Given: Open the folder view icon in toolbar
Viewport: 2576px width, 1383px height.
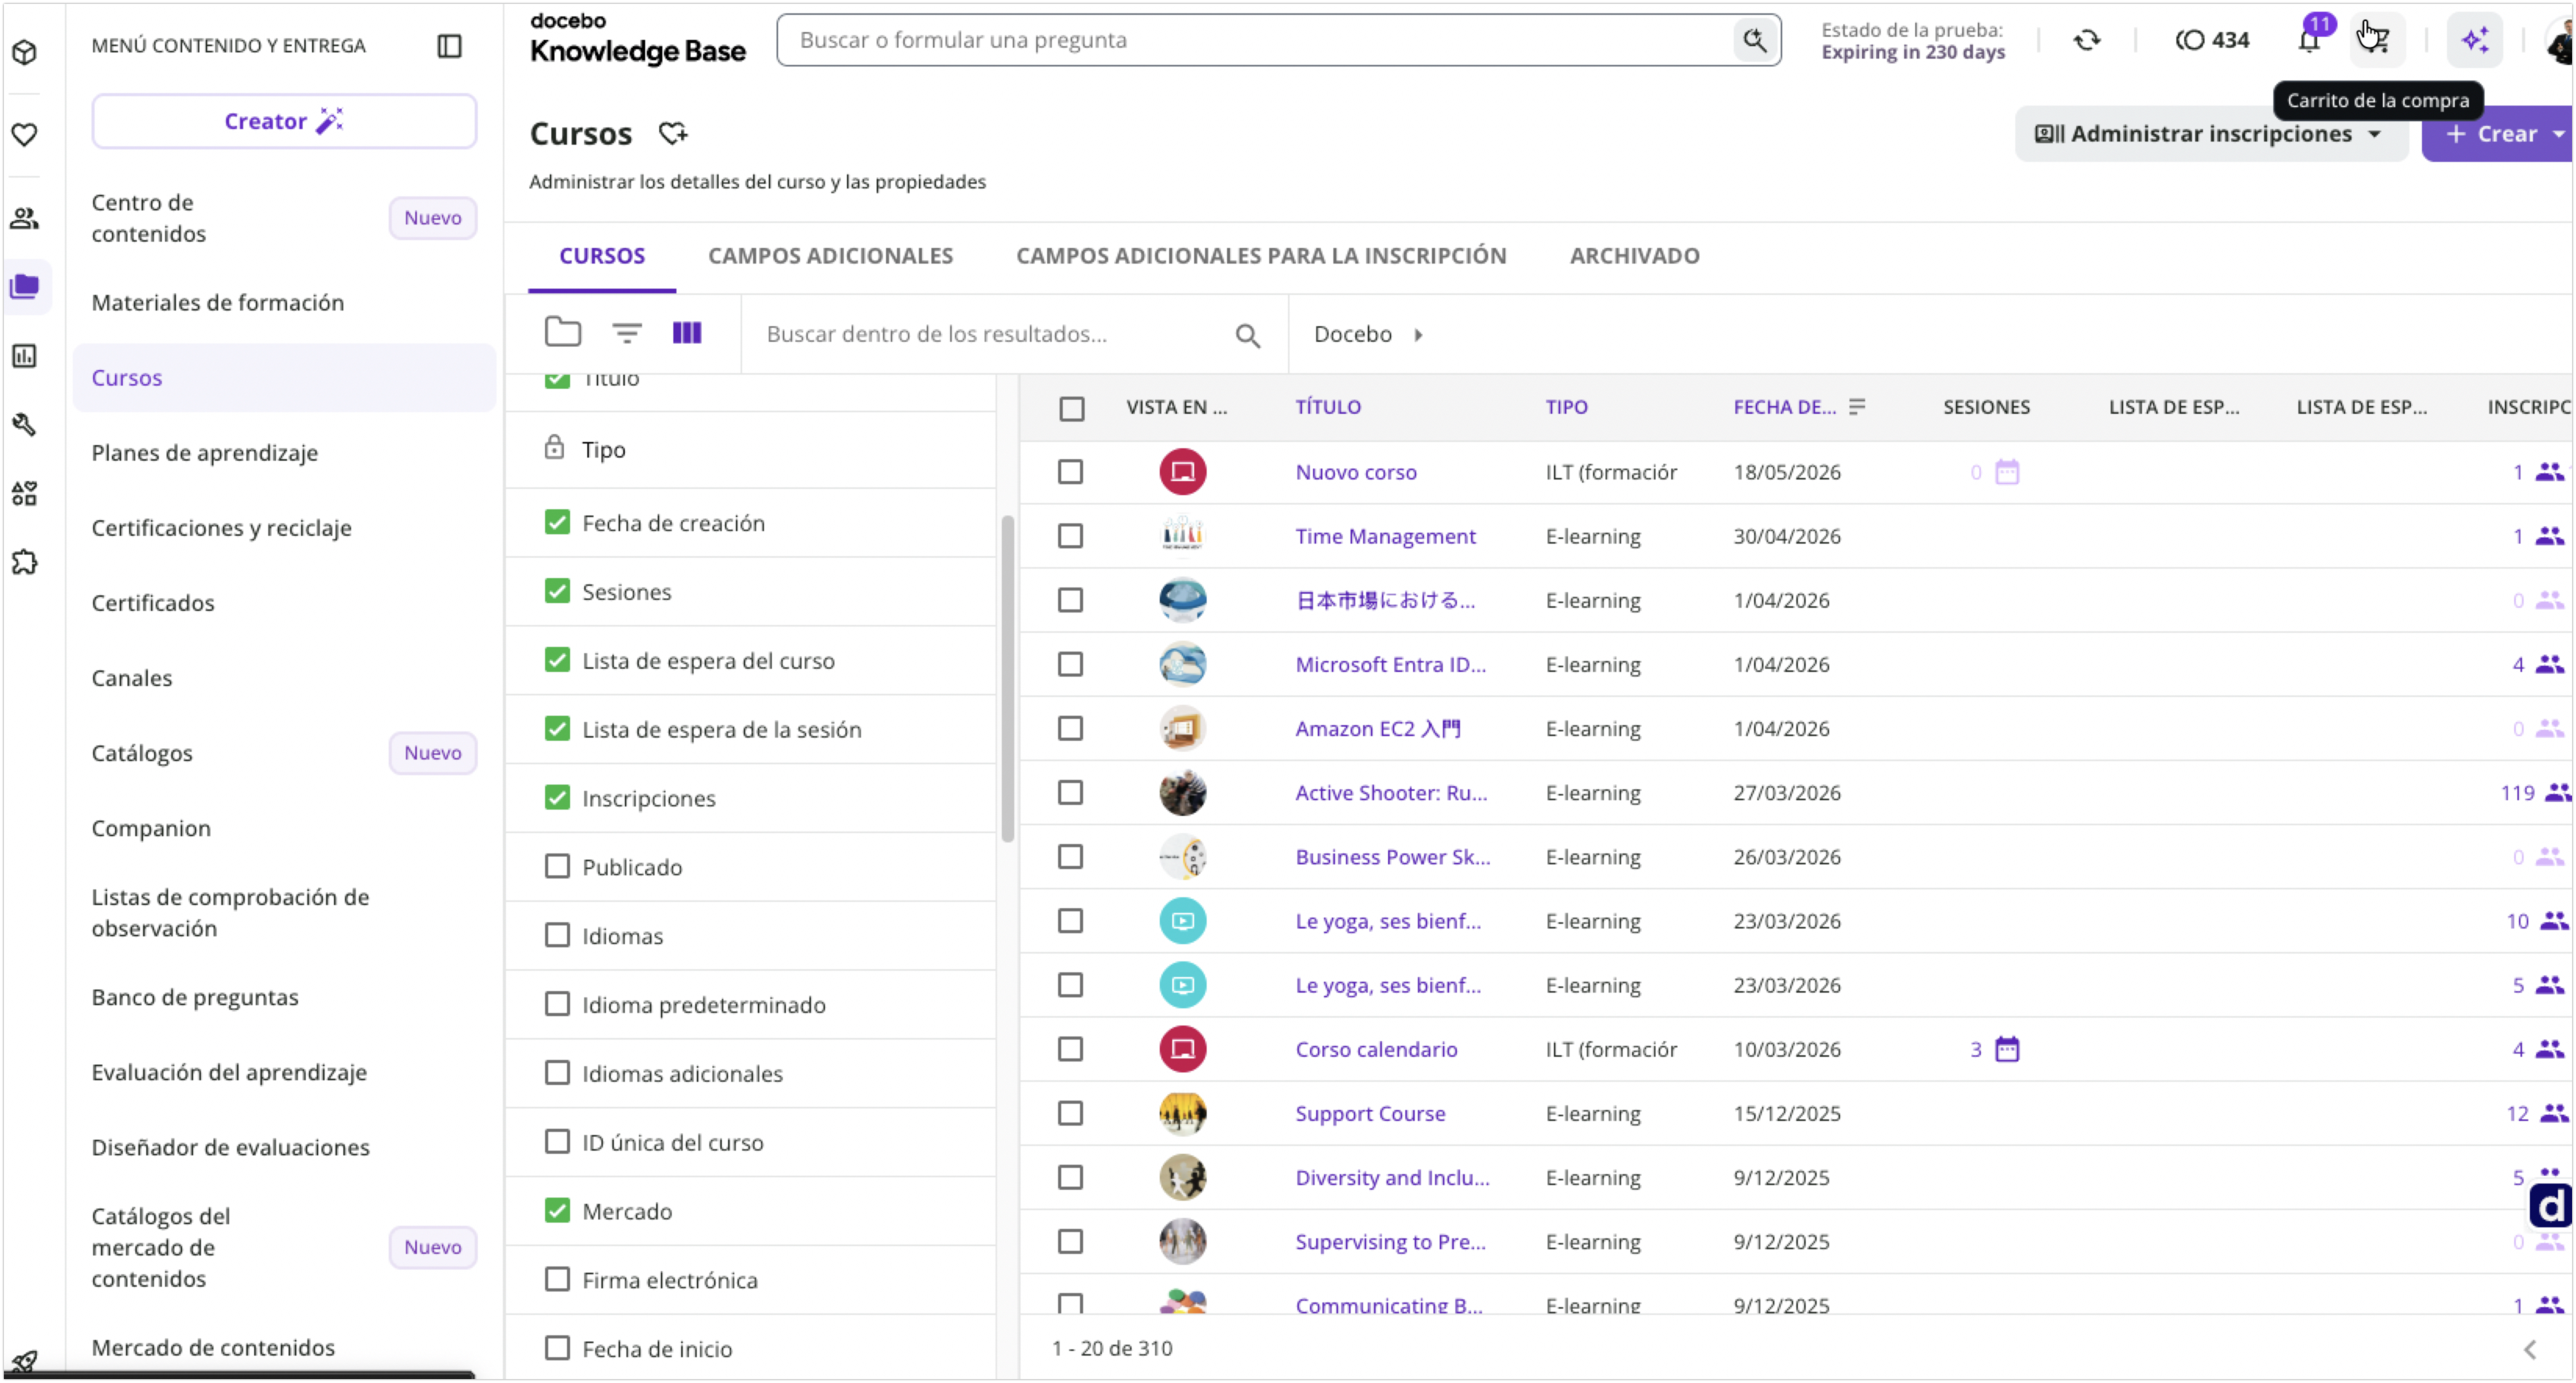Looking at the screenshot, I should [563, 332].
